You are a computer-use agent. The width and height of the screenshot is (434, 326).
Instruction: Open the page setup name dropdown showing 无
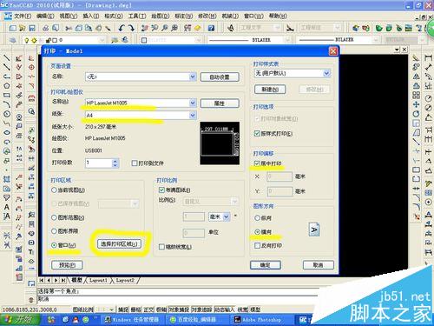[141, 77]
